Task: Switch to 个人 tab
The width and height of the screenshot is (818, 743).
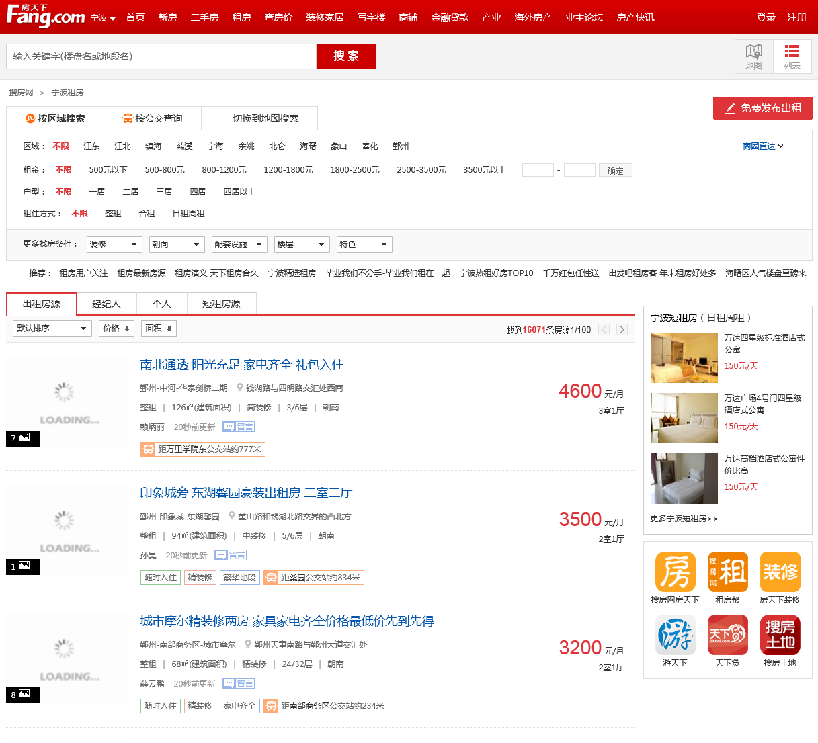Action: pos(161,304)
